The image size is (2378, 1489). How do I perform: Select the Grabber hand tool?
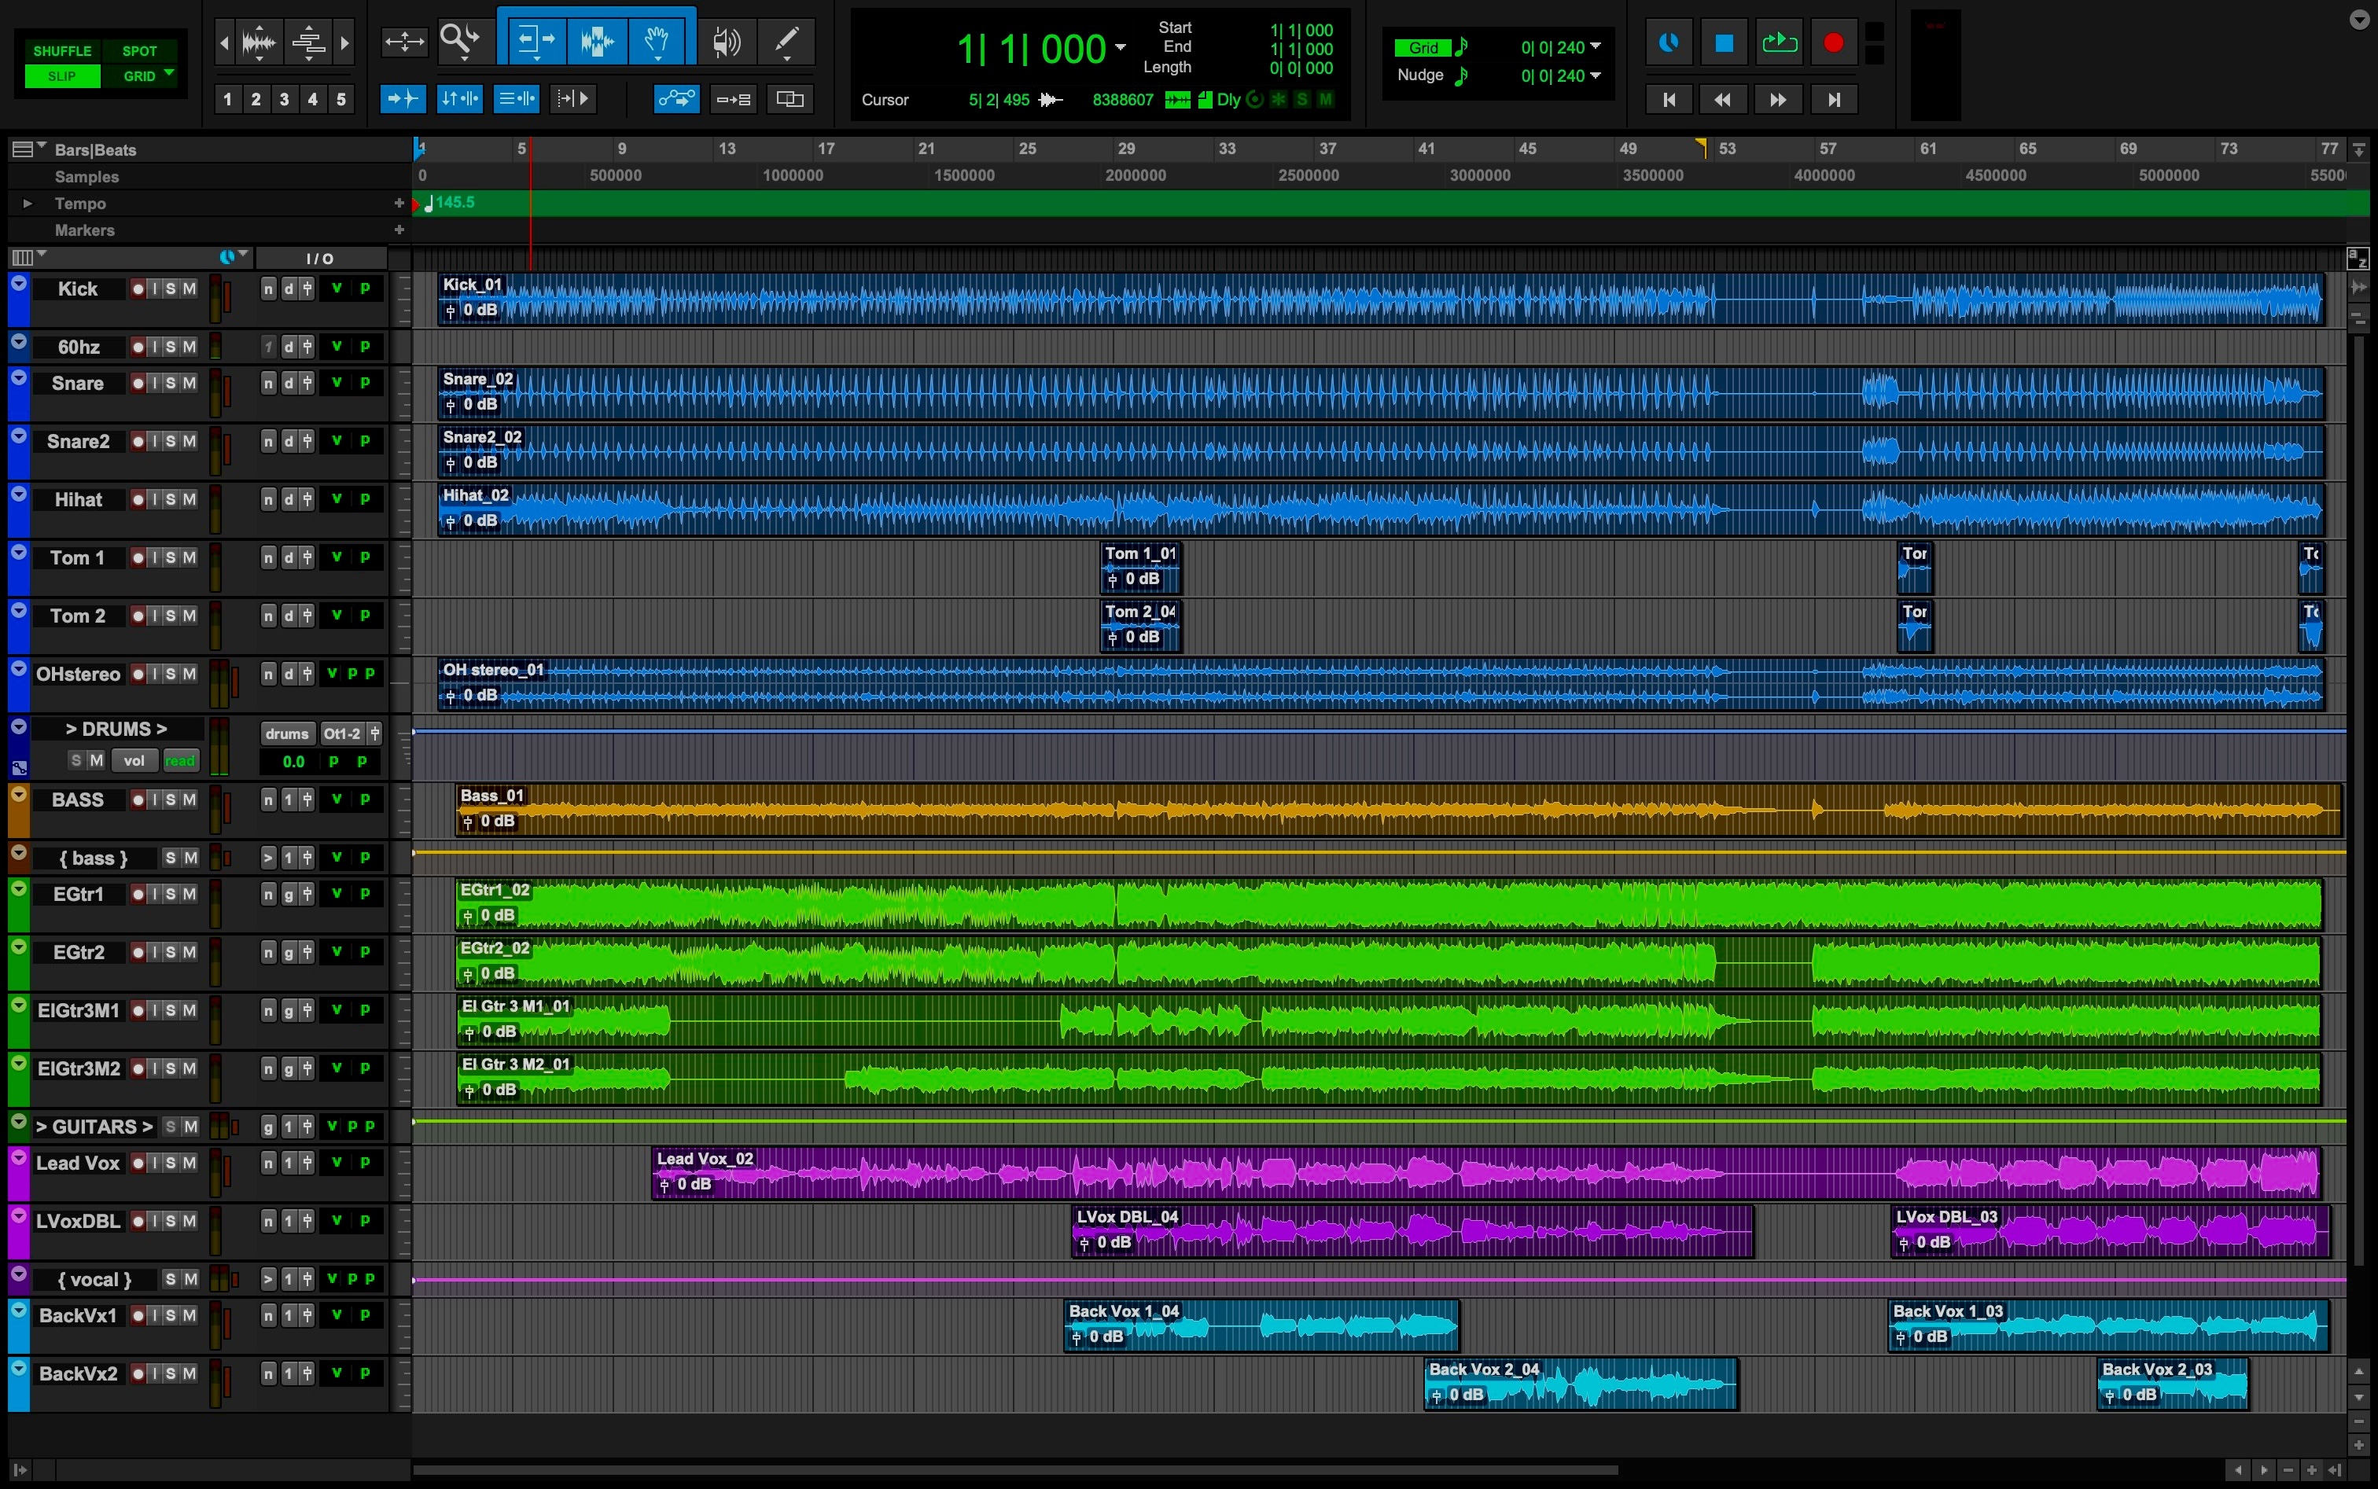pos(657,40)
